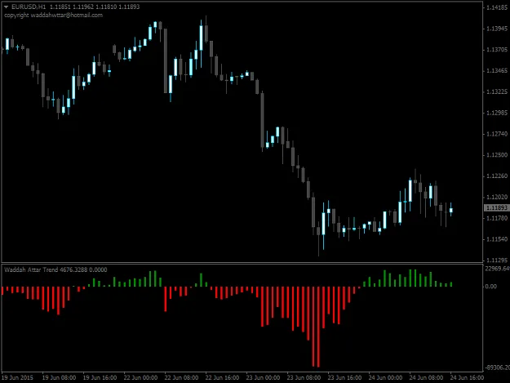Select price level 1.12500 on the scale
This screenshot has height=383, width=510.
[x=497, y=155]
